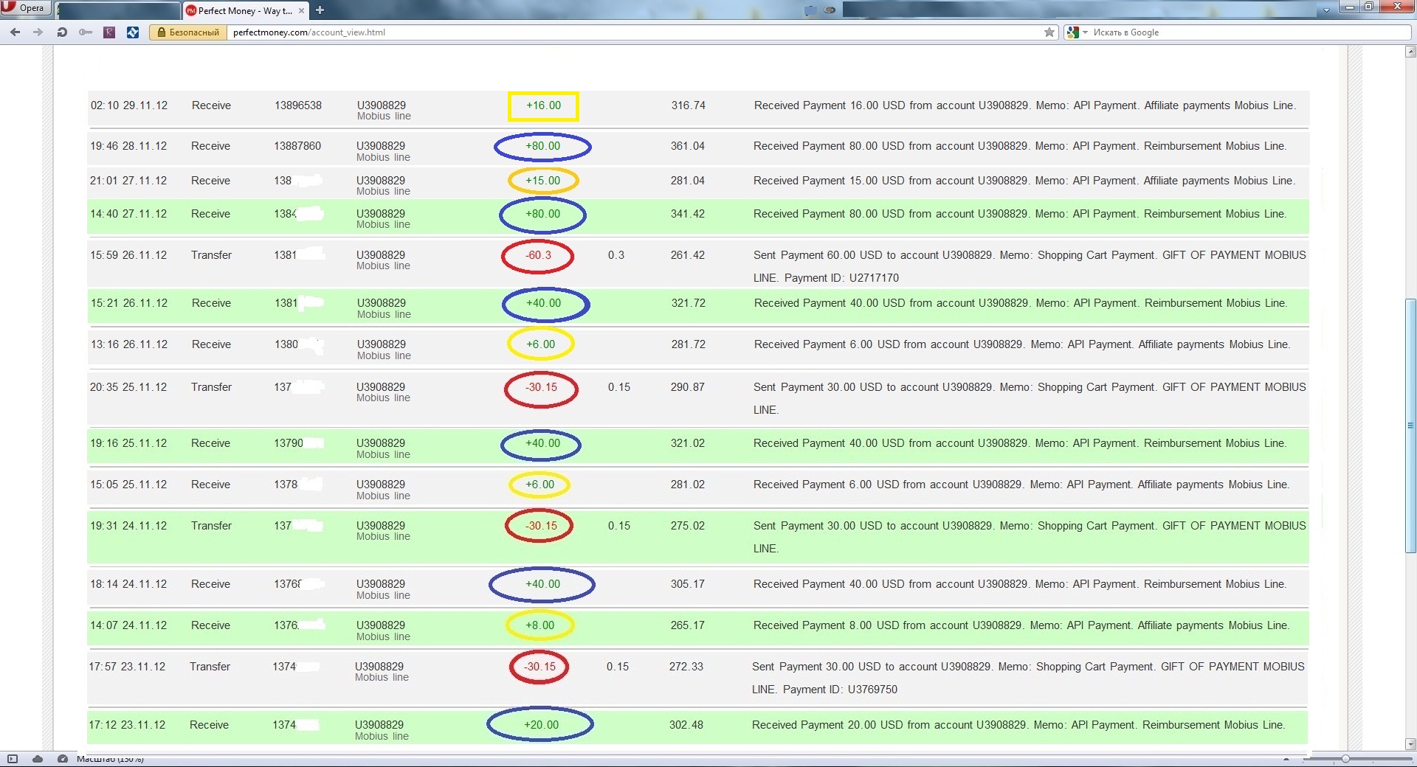
Task: Select the +6.00 amount at 15:05 25.11.12
Action: tap(539, 485)
